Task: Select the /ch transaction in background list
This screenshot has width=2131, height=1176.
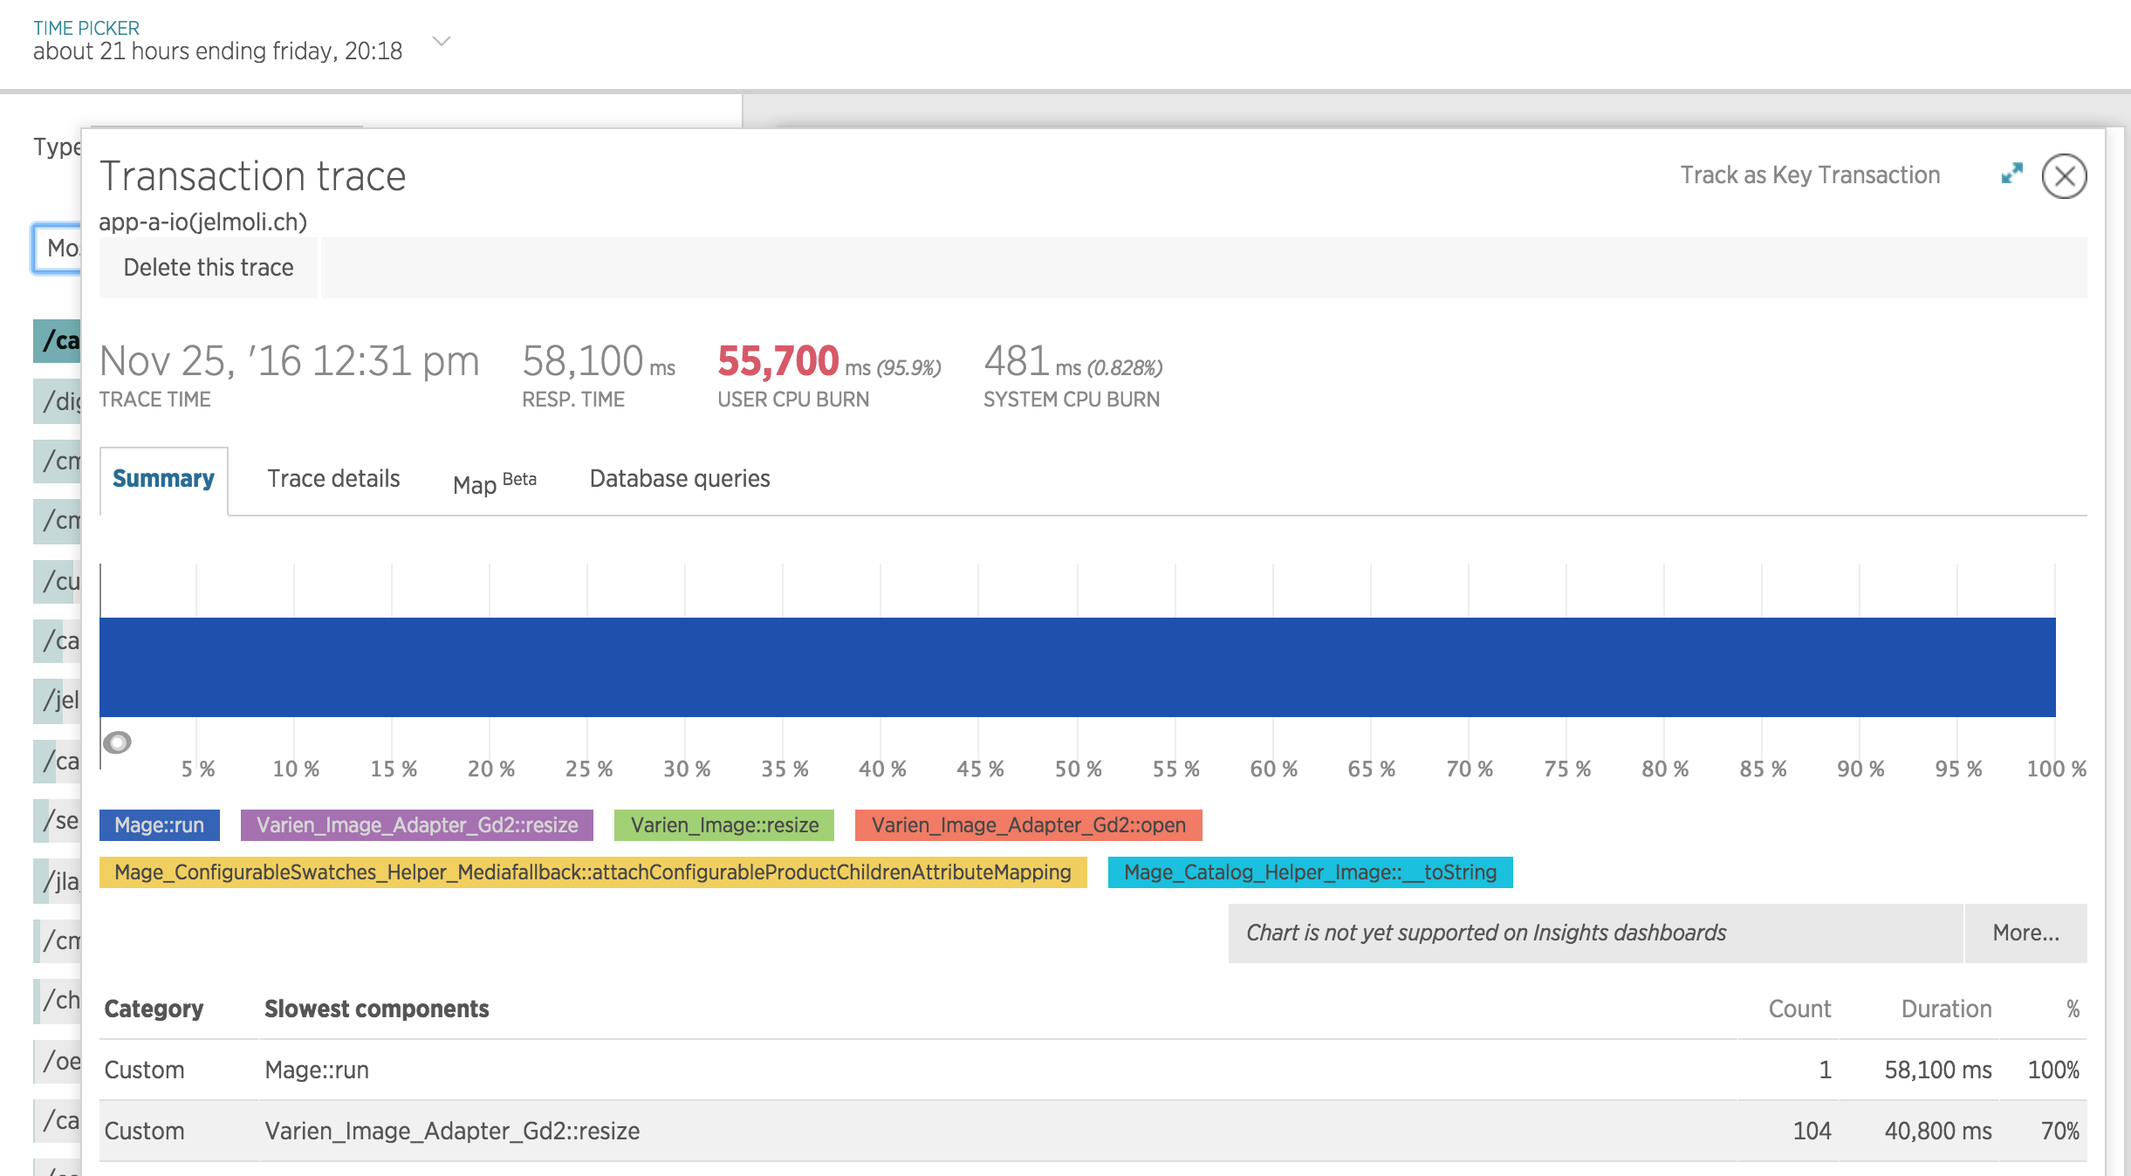Action: (58, 1001)
